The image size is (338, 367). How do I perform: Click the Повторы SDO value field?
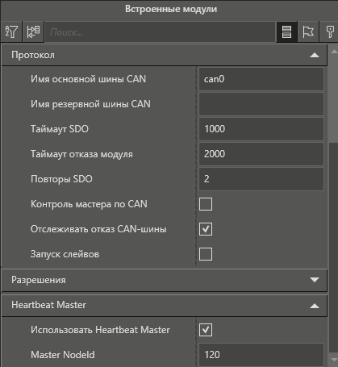(261, 179)
